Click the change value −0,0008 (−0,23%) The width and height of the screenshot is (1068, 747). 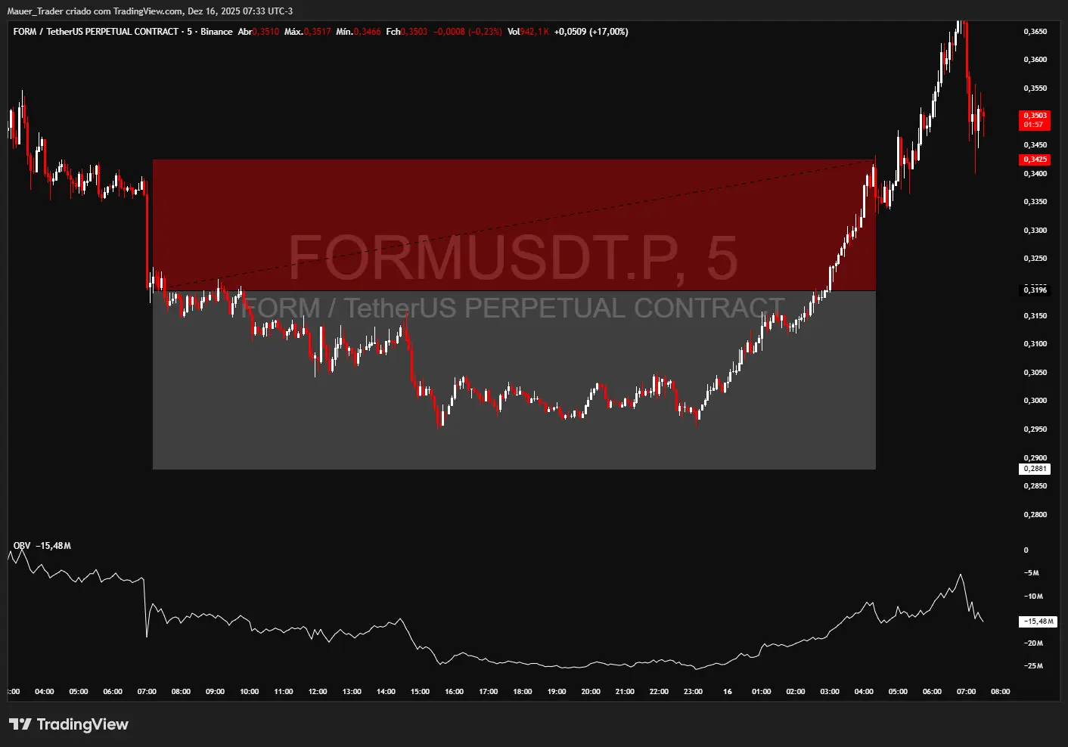(467, 32)
